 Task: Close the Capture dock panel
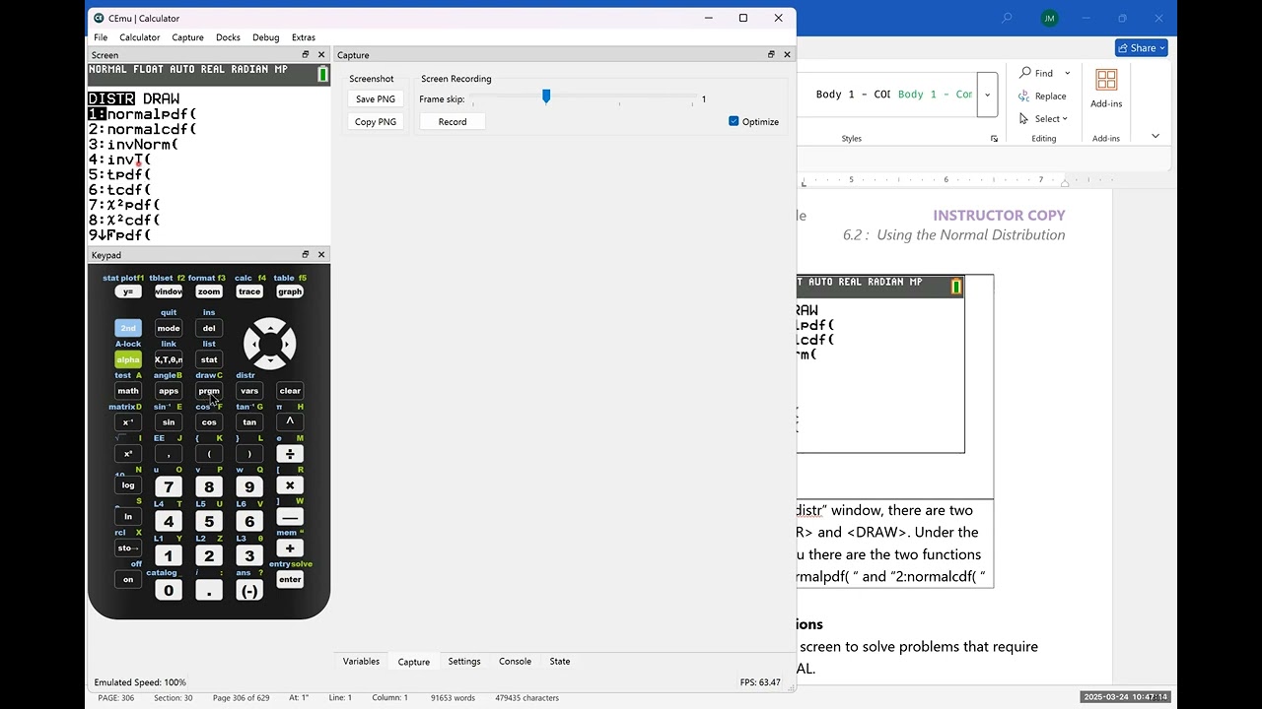(x=787, y=55)
